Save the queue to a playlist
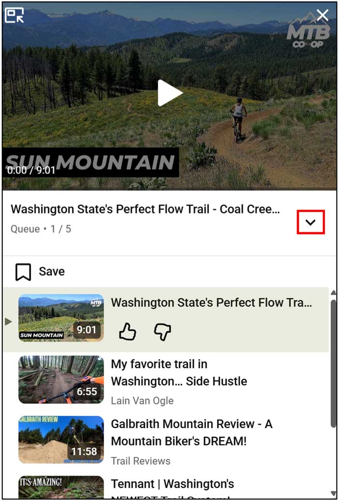Image resolution: width=338 pixels, height=501 pixels. click(x=39, y=271)
